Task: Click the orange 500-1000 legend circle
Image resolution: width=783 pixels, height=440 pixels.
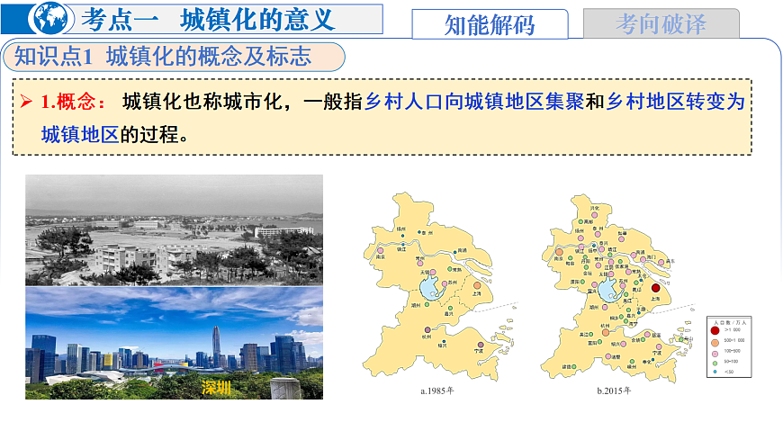Action: (715, 342)
